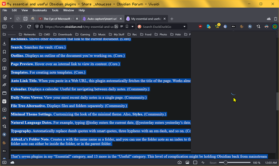The width and height of the screenshot is (279, 166).
Task: Open the History panel clock icon
Action: point(4,60)
